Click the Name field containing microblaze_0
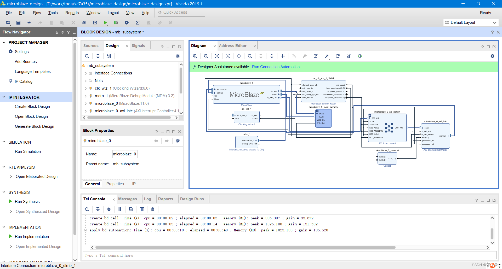502x269 pixels. point(125,154)
